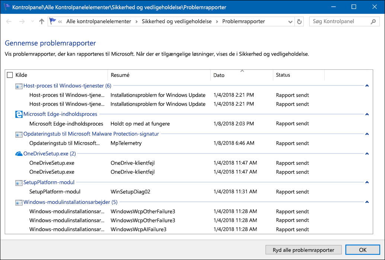The image size is (385, 260).
Task: Open the address bar history dropdown
Action: click(290, 22)
